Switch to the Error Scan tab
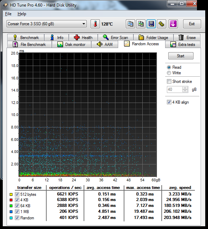Screen dimensions: 208x229 115,38
